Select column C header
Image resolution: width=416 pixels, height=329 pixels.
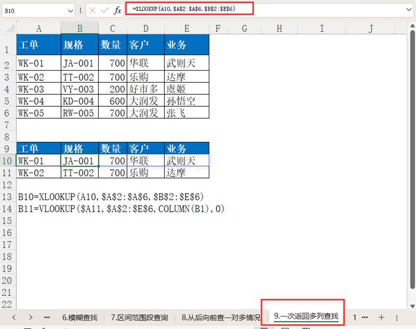click(113, 28)
